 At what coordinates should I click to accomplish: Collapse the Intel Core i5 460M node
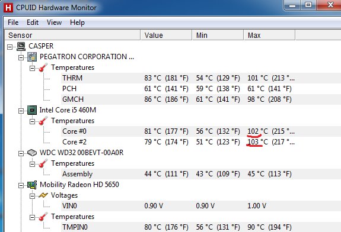click(21, 111)
